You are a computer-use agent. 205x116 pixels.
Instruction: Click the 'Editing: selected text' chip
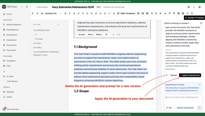[185, 108]
